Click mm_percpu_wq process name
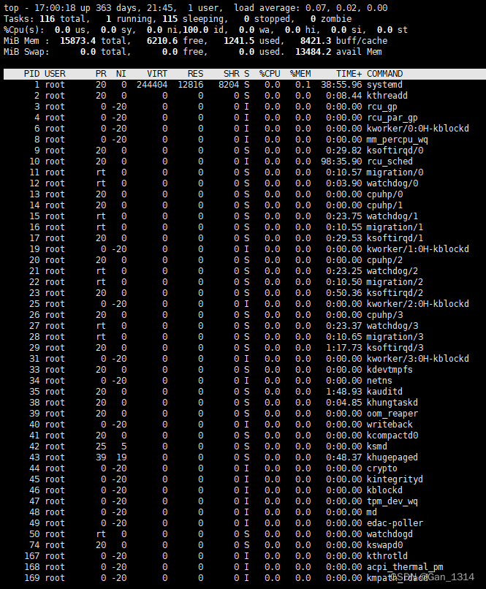 (398, 140)
